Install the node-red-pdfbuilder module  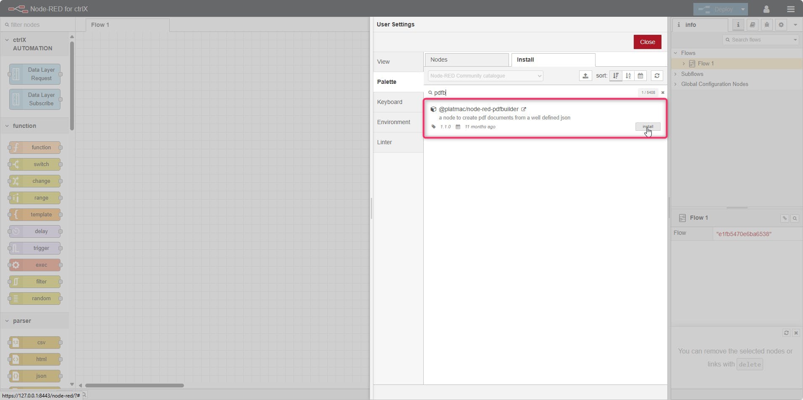click(648, 127)
